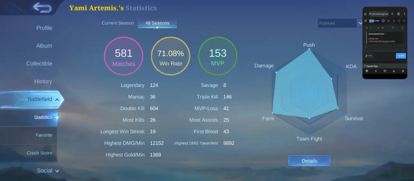The height and width of the screenshot is (181, 414).
Task: Open the Profile section
Action: pyautogui.click(x=44, y=28)
